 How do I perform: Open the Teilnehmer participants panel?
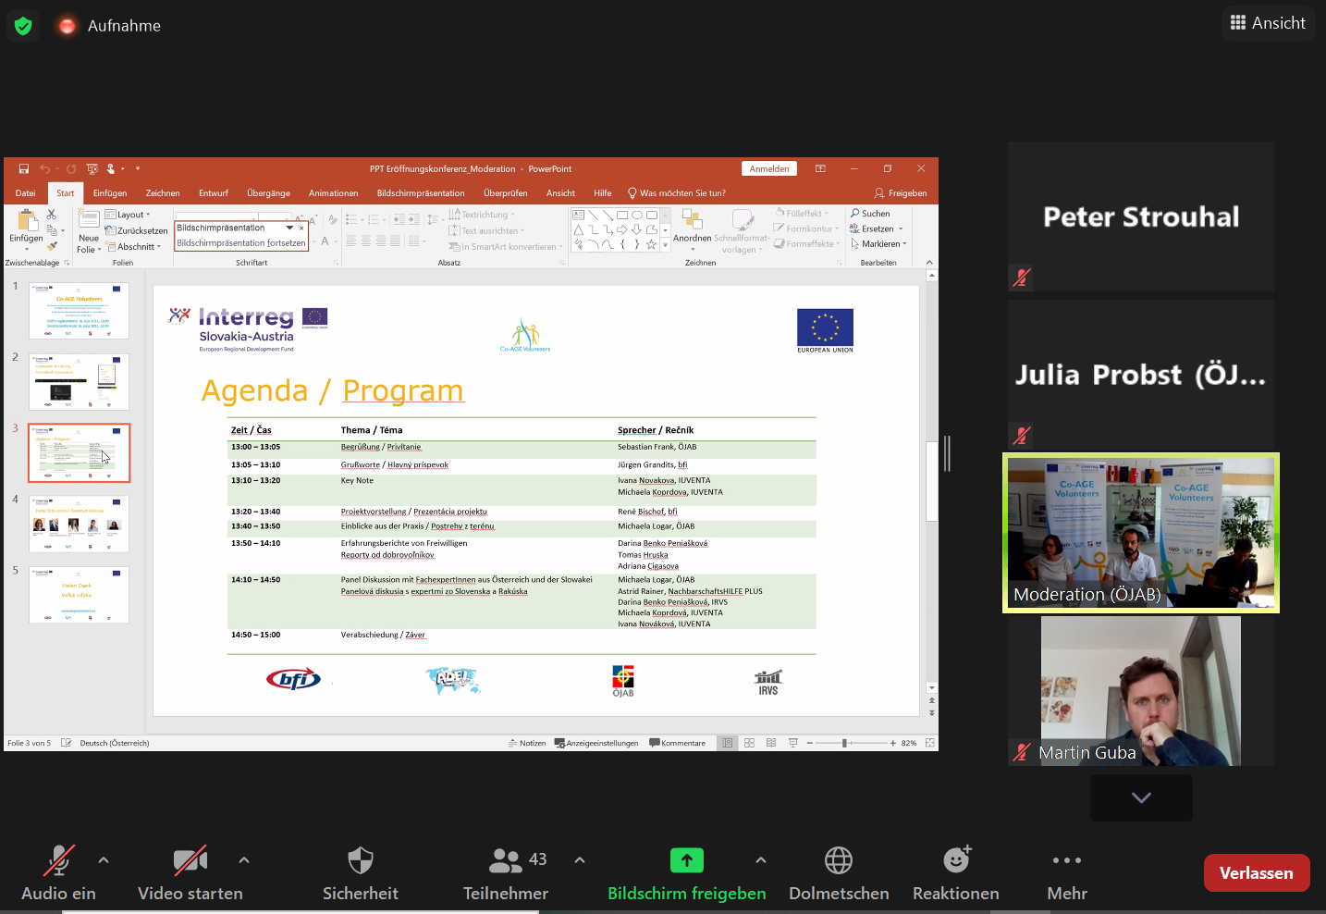[x=506, y=873]
